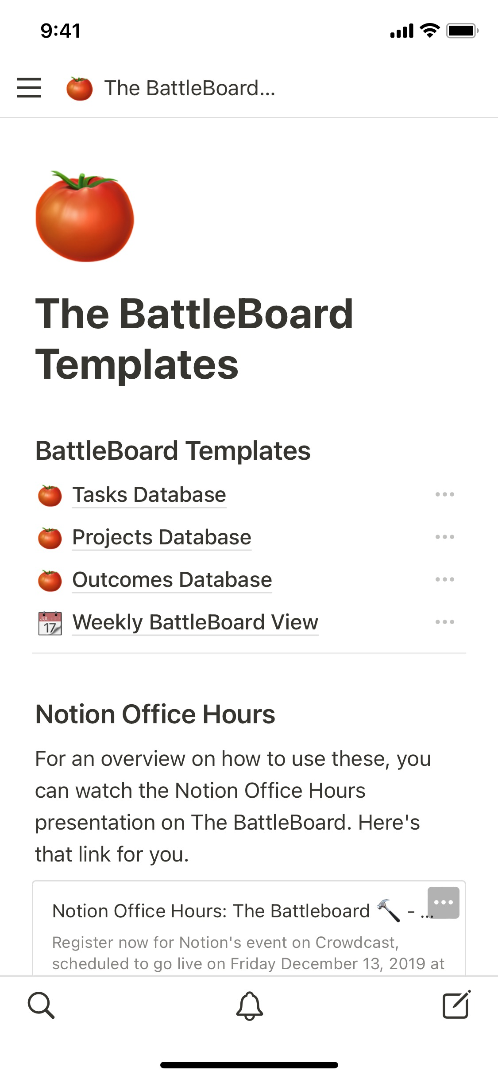Tap the large tomato page icon
This screenshot has width=498, height=1079.
(x=85, y=216)
